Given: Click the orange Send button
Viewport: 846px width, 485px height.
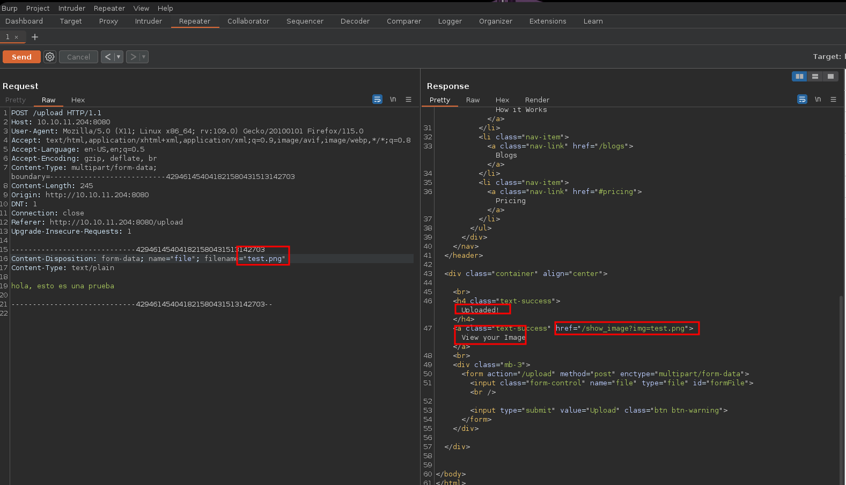Looking at the screenshot, I should [21, 57].
